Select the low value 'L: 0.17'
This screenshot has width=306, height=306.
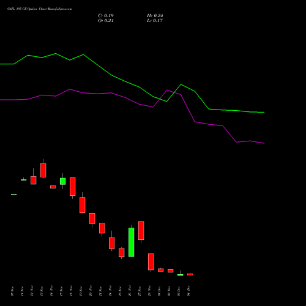tap(155, 21)
